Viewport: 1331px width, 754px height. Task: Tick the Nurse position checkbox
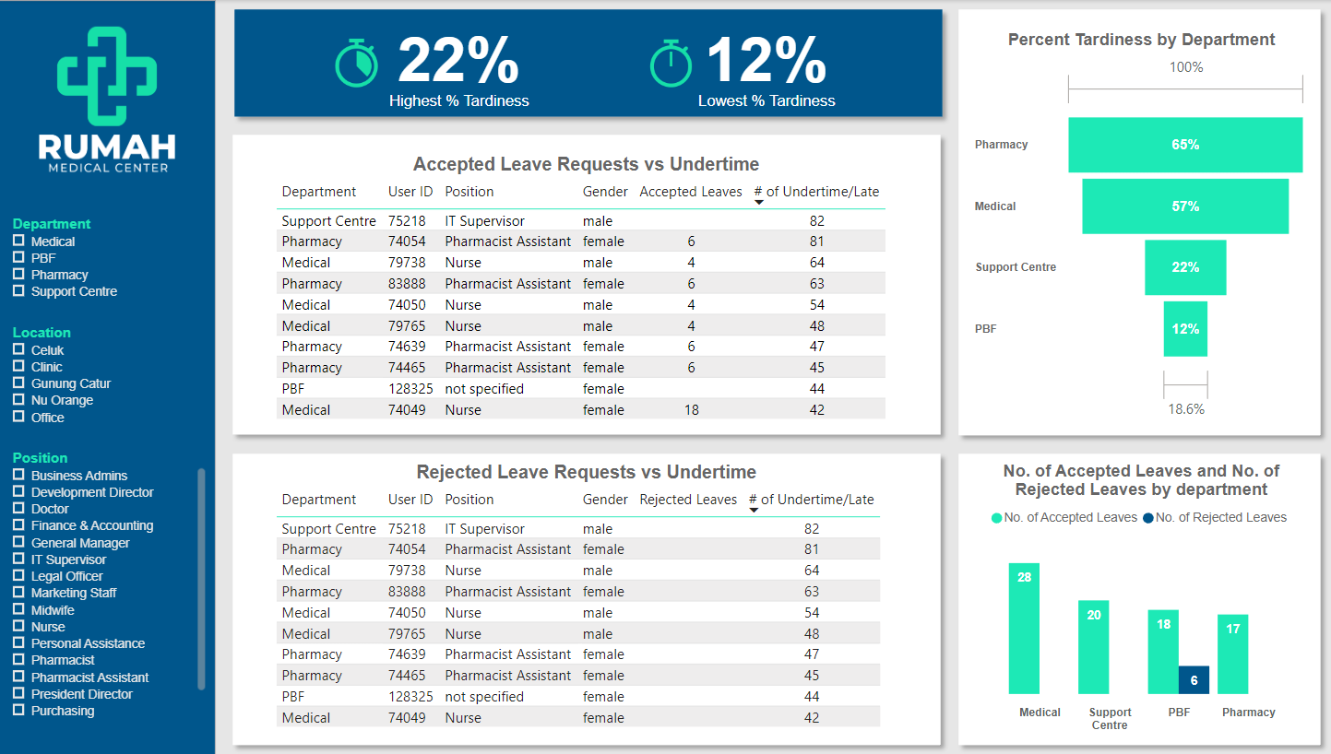[18, 627]
